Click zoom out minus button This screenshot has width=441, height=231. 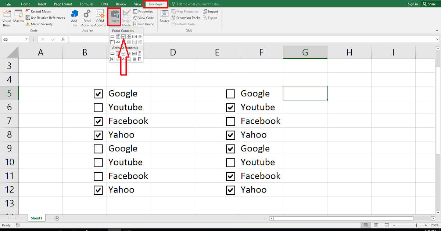pyautogui.click(x=394, y=225)
